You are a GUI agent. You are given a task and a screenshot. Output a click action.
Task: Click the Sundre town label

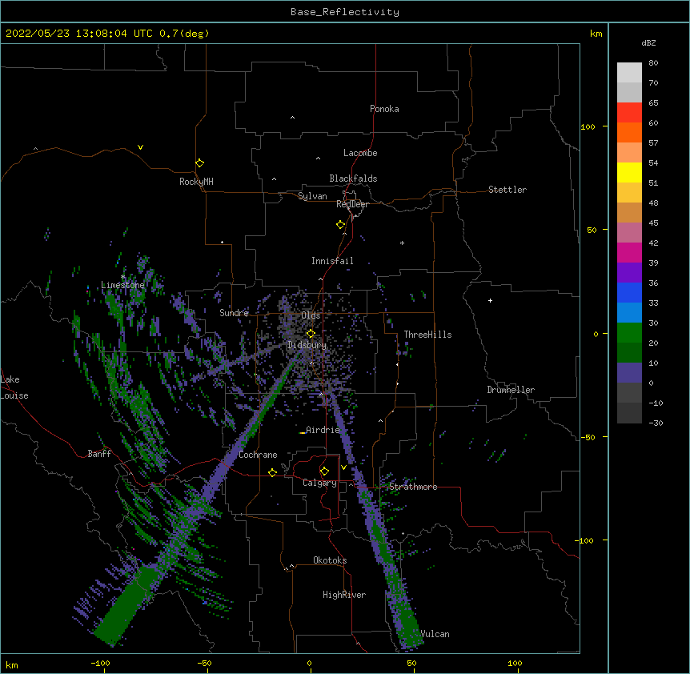234,313
